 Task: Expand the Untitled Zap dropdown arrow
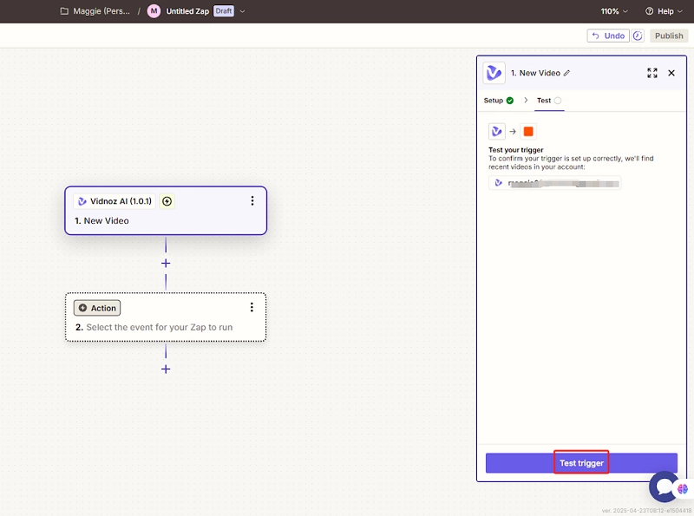coord(243,11)
